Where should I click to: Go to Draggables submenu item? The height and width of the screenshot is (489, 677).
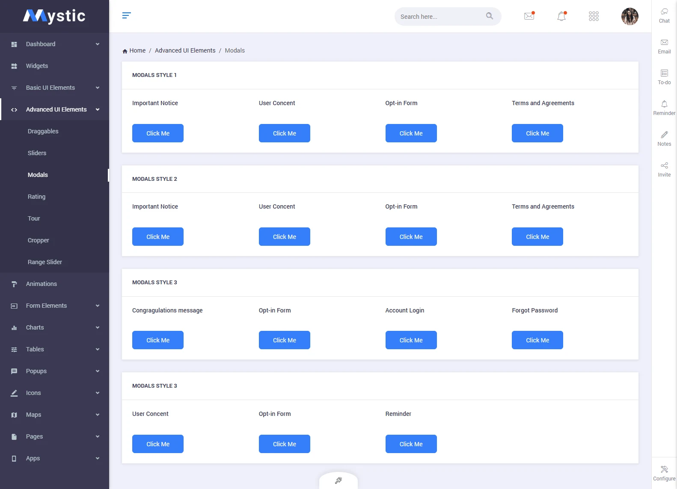pos(43,131)
